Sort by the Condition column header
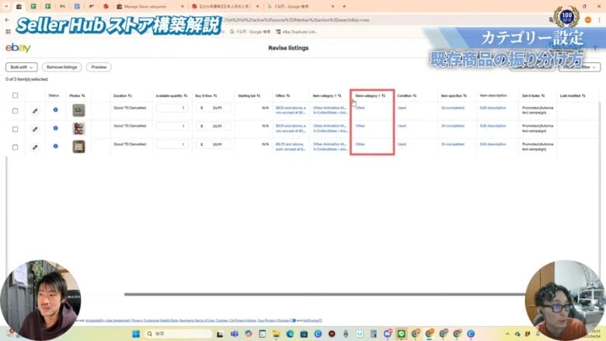606x341 pixels. (406, 96)
